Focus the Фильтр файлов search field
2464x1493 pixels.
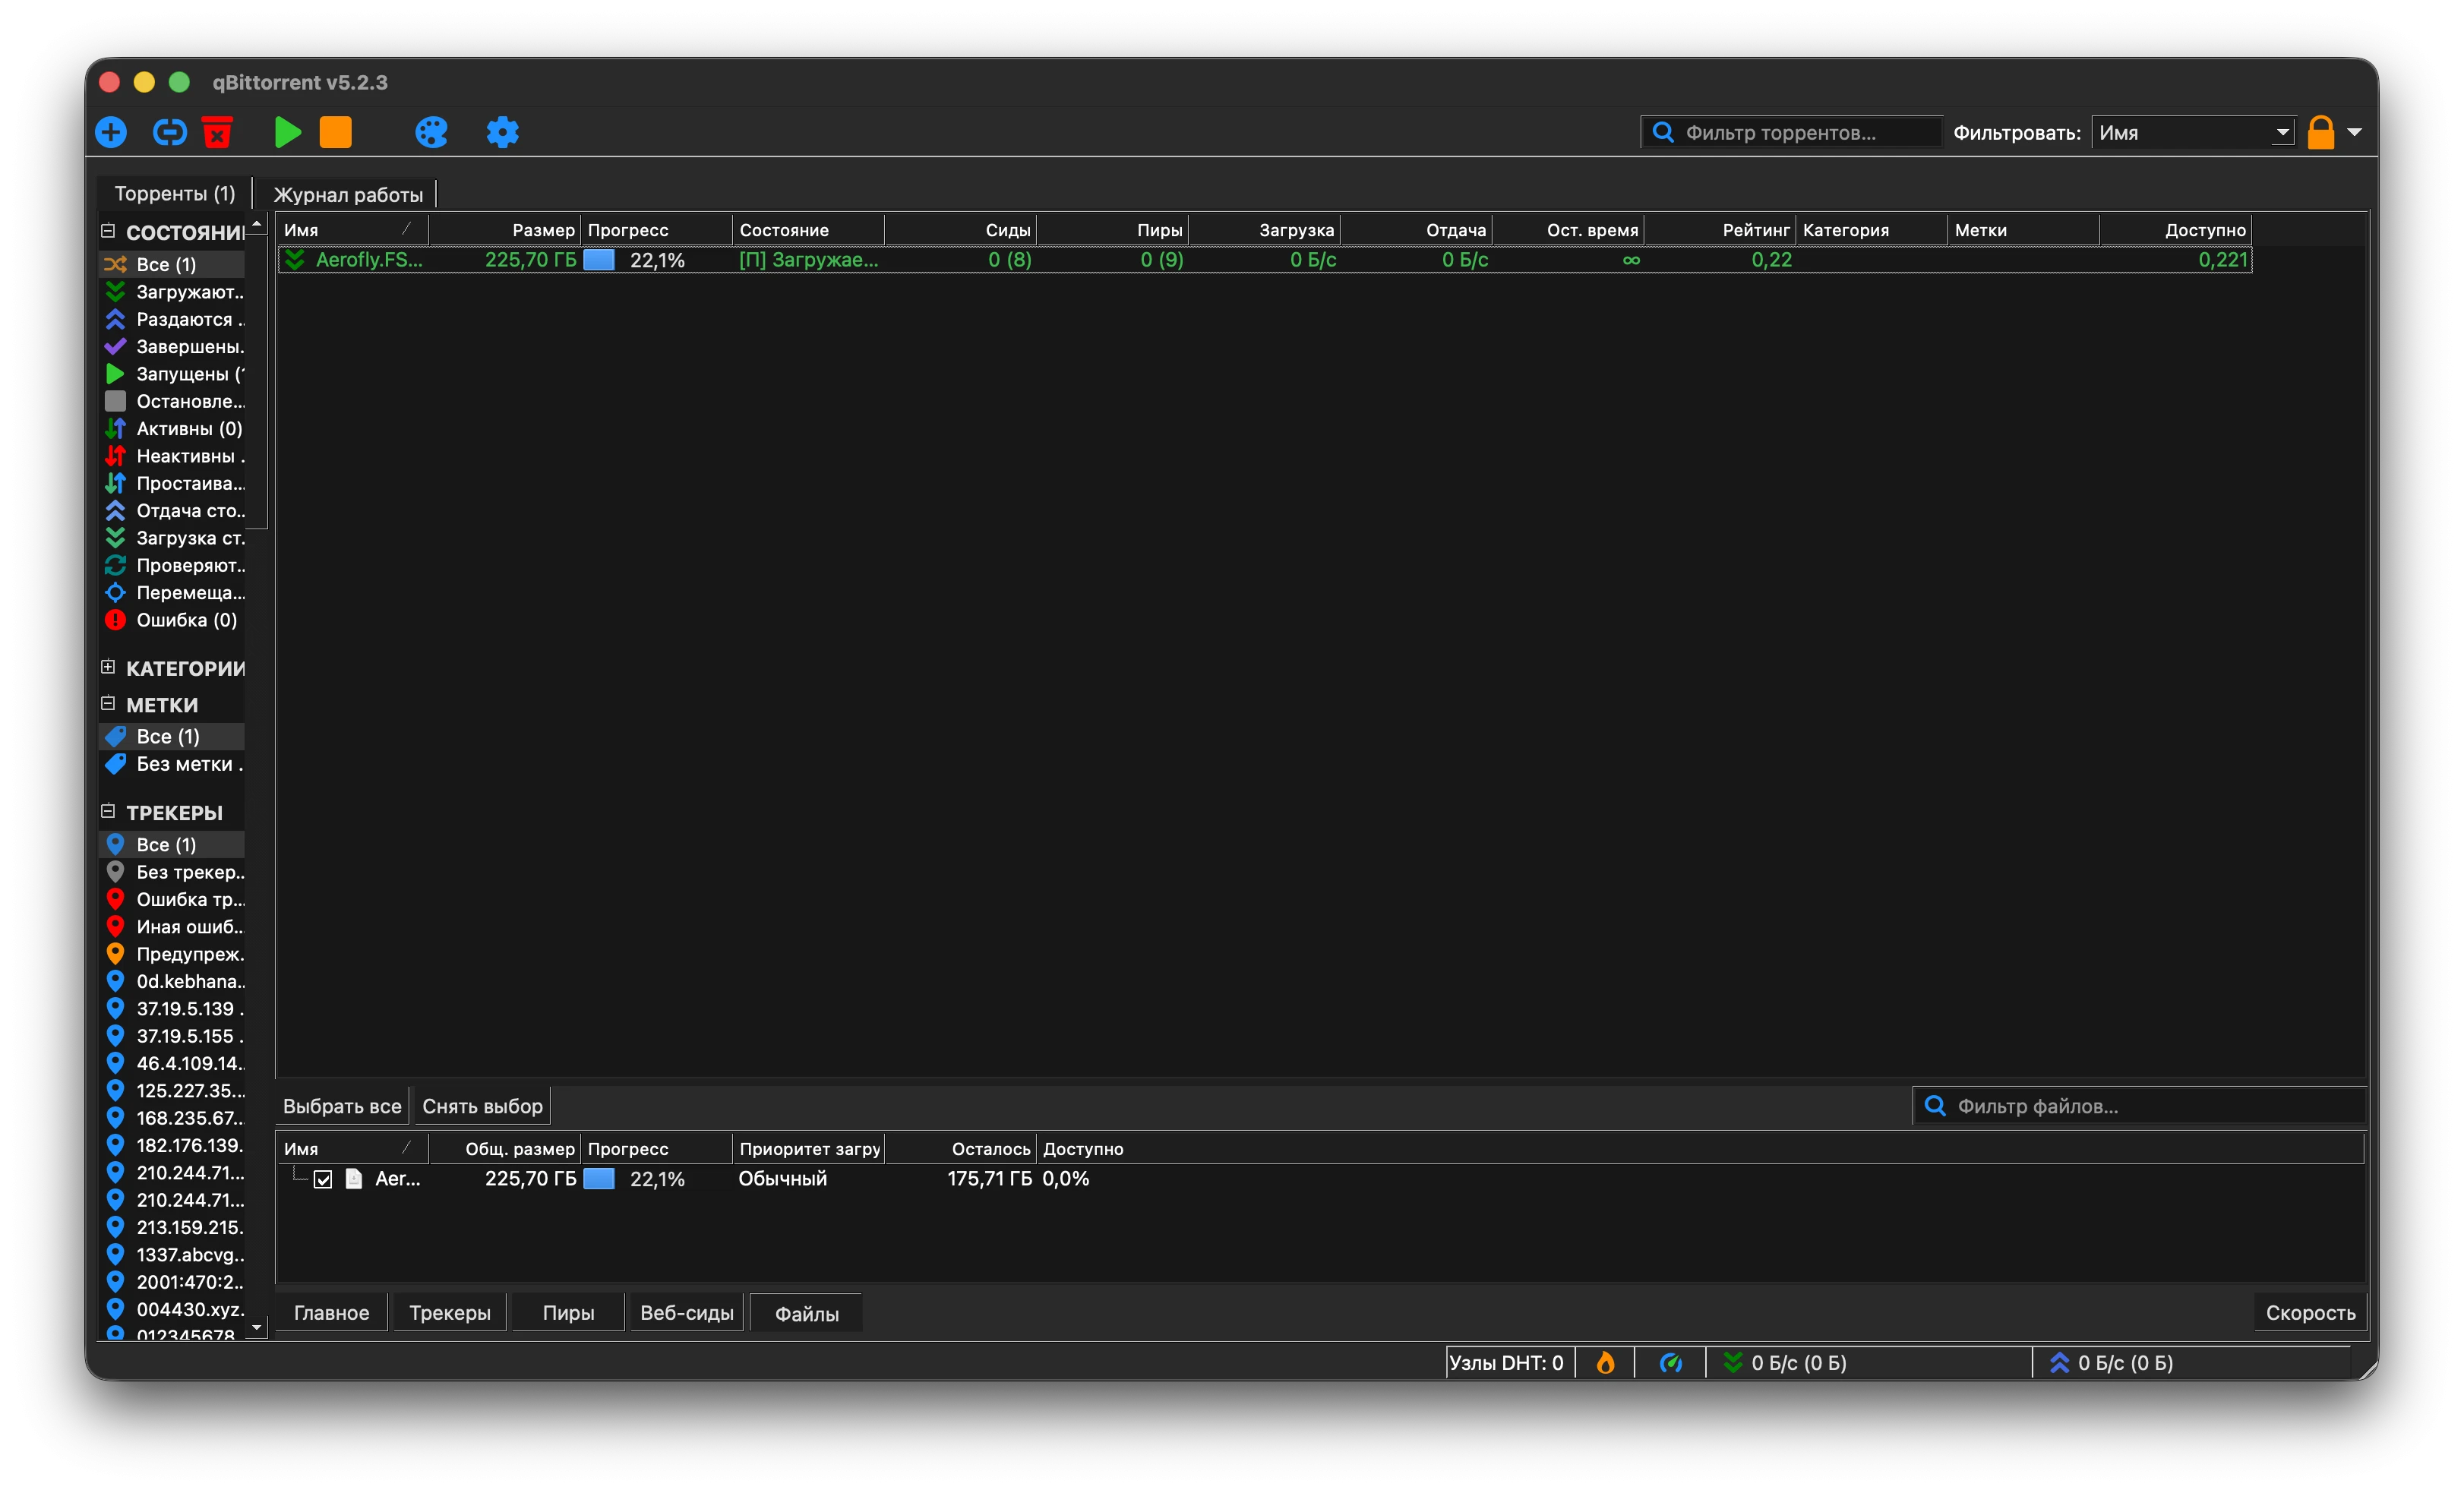pos(2139,1106)
